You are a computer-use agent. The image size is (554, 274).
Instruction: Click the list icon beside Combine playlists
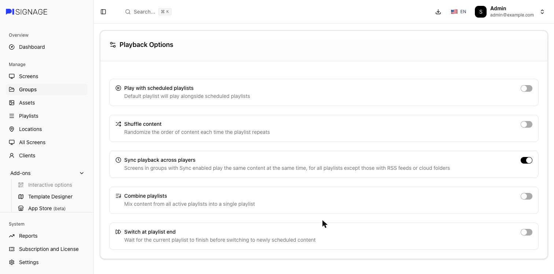pyautogui.click(x=118, y=196)
